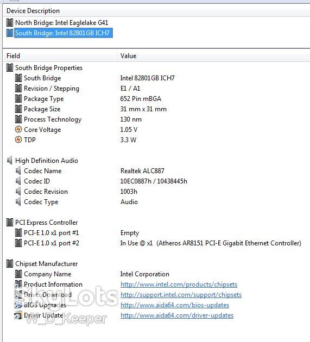
Task: Click the chip icon beside Process Technology
Action: click(x=18, y=119)
